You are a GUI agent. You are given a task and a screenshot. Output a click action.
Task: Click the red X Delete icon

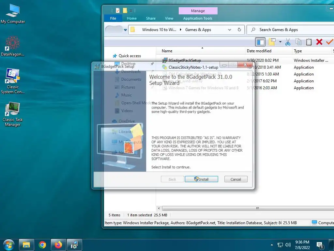click(x=319, y=42)
